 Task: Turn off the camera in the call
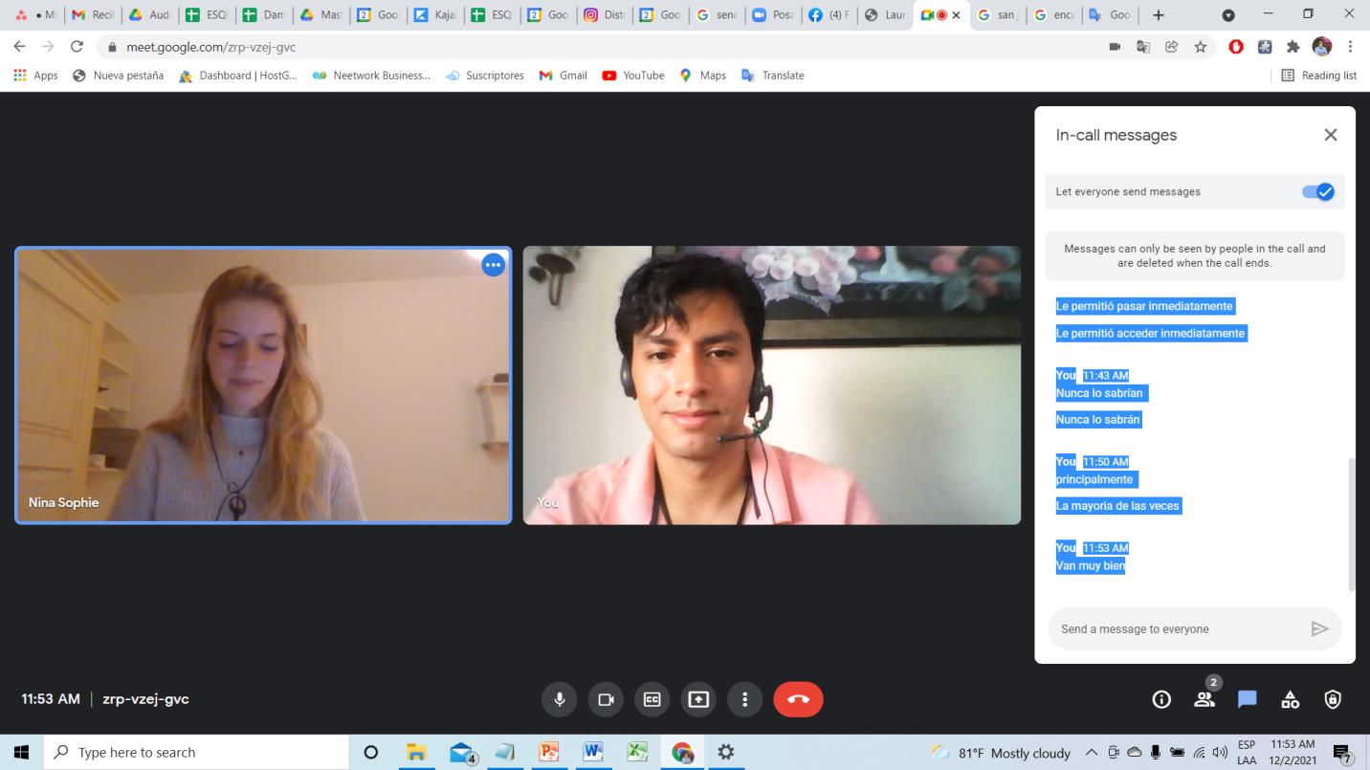pos(606,699)
